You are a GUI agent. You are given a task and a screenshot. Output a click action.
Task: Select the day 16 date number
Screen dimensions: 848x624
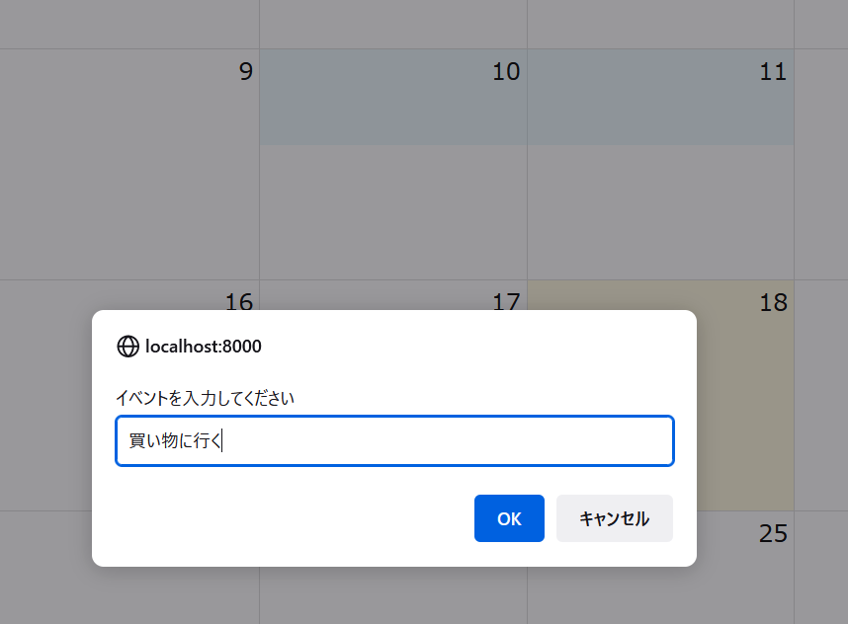[239, 301]
